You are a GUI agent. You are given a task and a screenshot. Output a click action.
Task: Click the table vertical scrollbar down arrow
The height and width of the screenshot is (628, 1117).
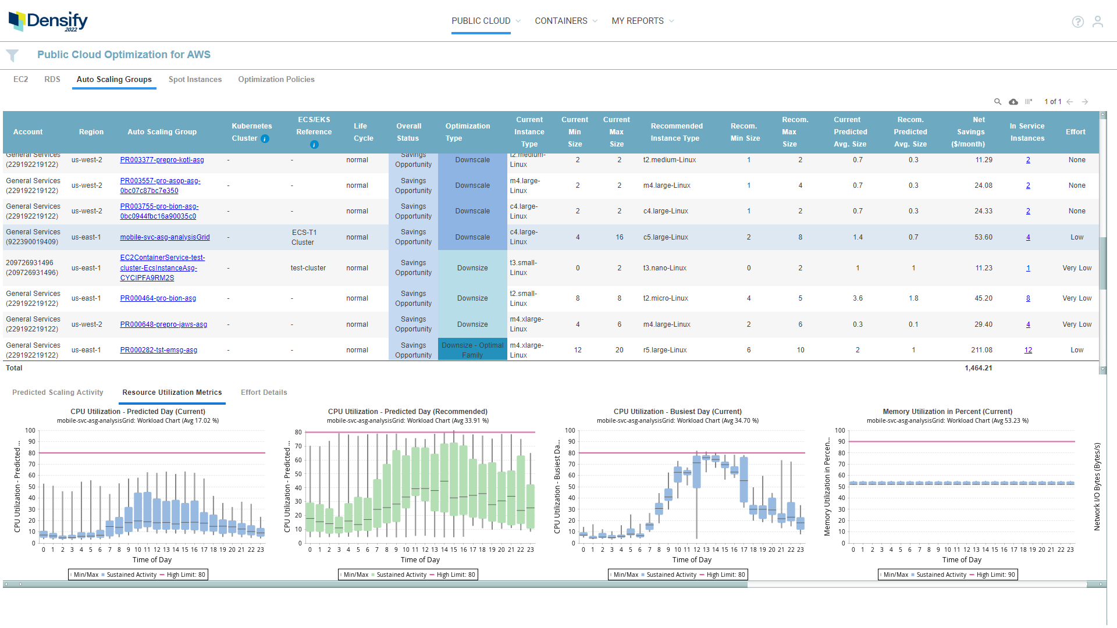click(1102, 370)
